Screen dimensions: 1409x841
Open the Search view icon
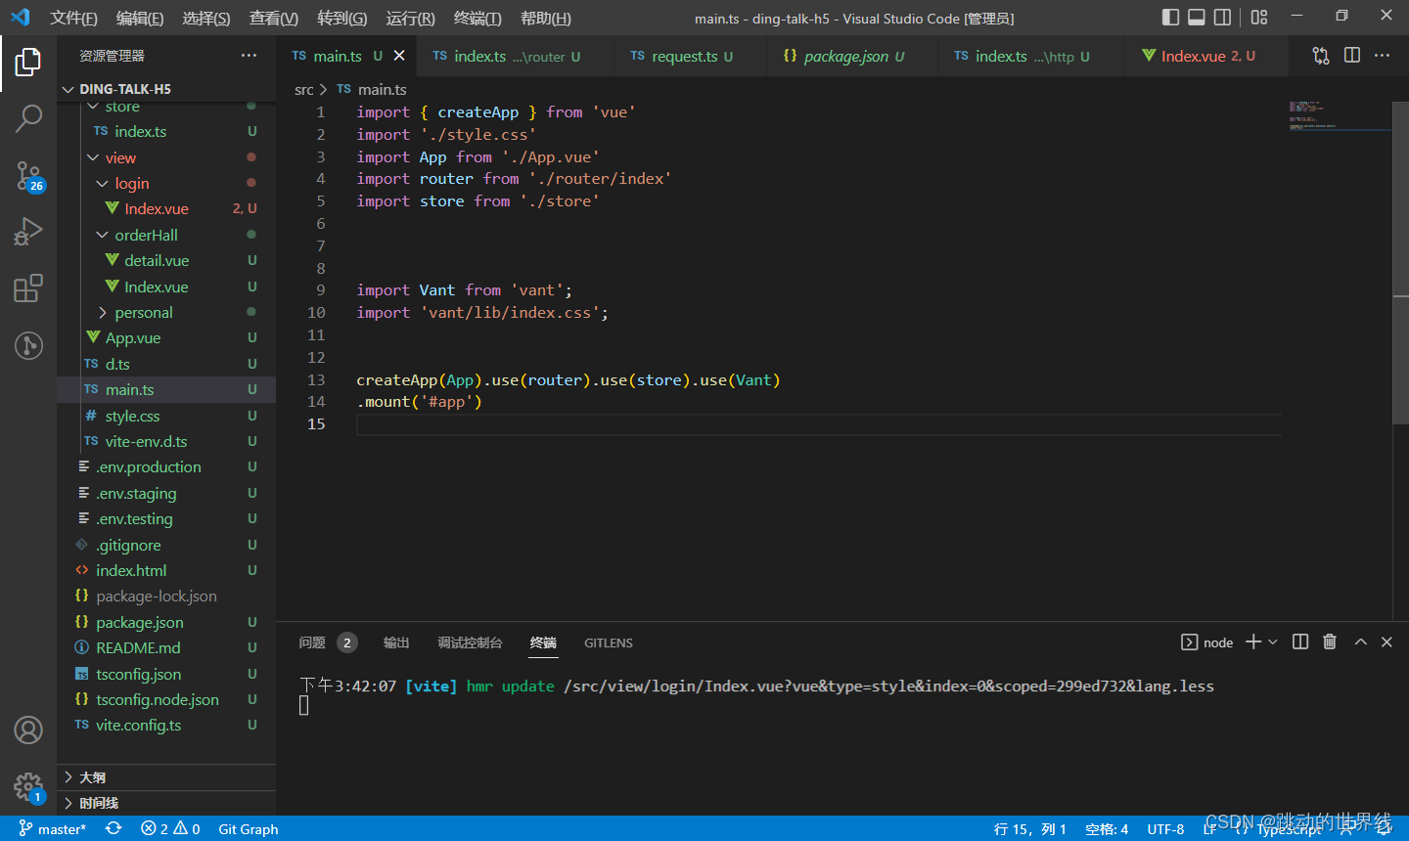pyautogui.click(x=28, y=119)
